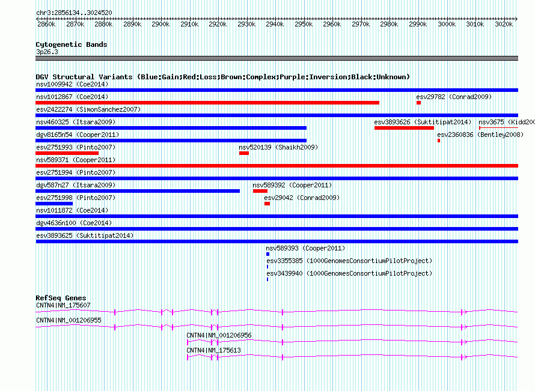
Task: Click the small red bar under esv29042
Action: [x=267, y=204]
